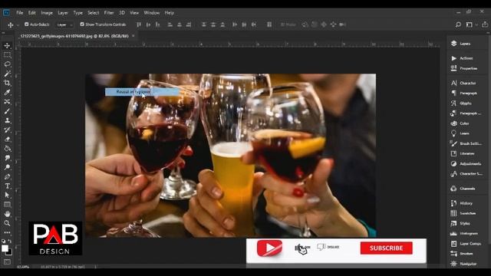
Task: Select the Eraser tool
Action: click(7, 140)
